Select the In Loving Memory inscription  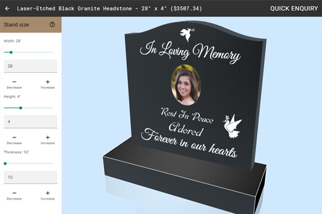[190, 52]
